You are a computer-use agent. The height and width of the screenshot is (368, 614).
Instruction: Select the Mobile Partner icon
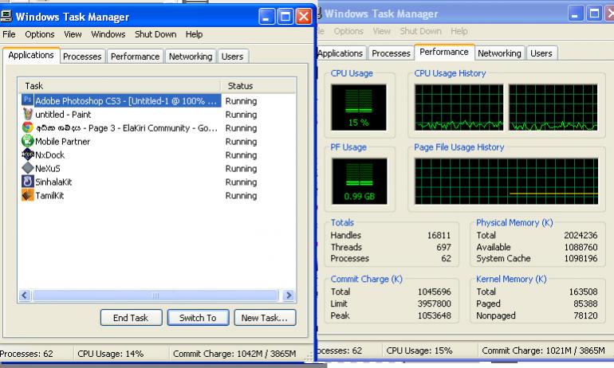[x=27, y=141]
